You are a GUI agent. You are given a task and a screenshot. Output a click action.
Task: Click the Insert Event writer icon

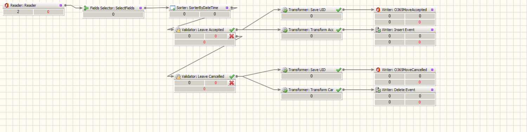[x=378, y=30]
